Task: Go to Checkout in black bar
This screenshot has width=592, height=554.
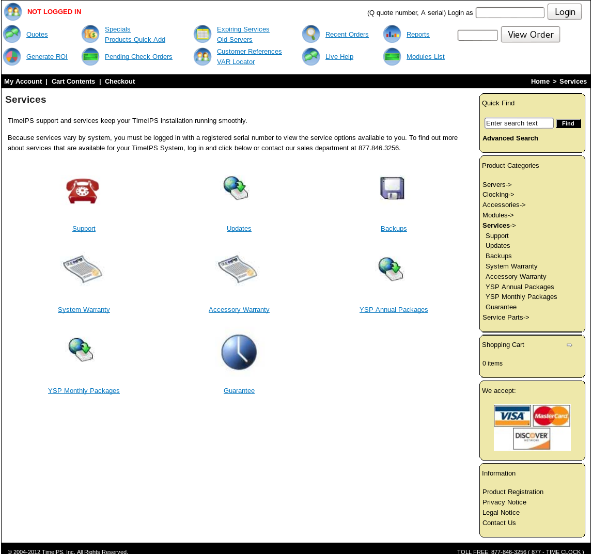Action: 120,82
